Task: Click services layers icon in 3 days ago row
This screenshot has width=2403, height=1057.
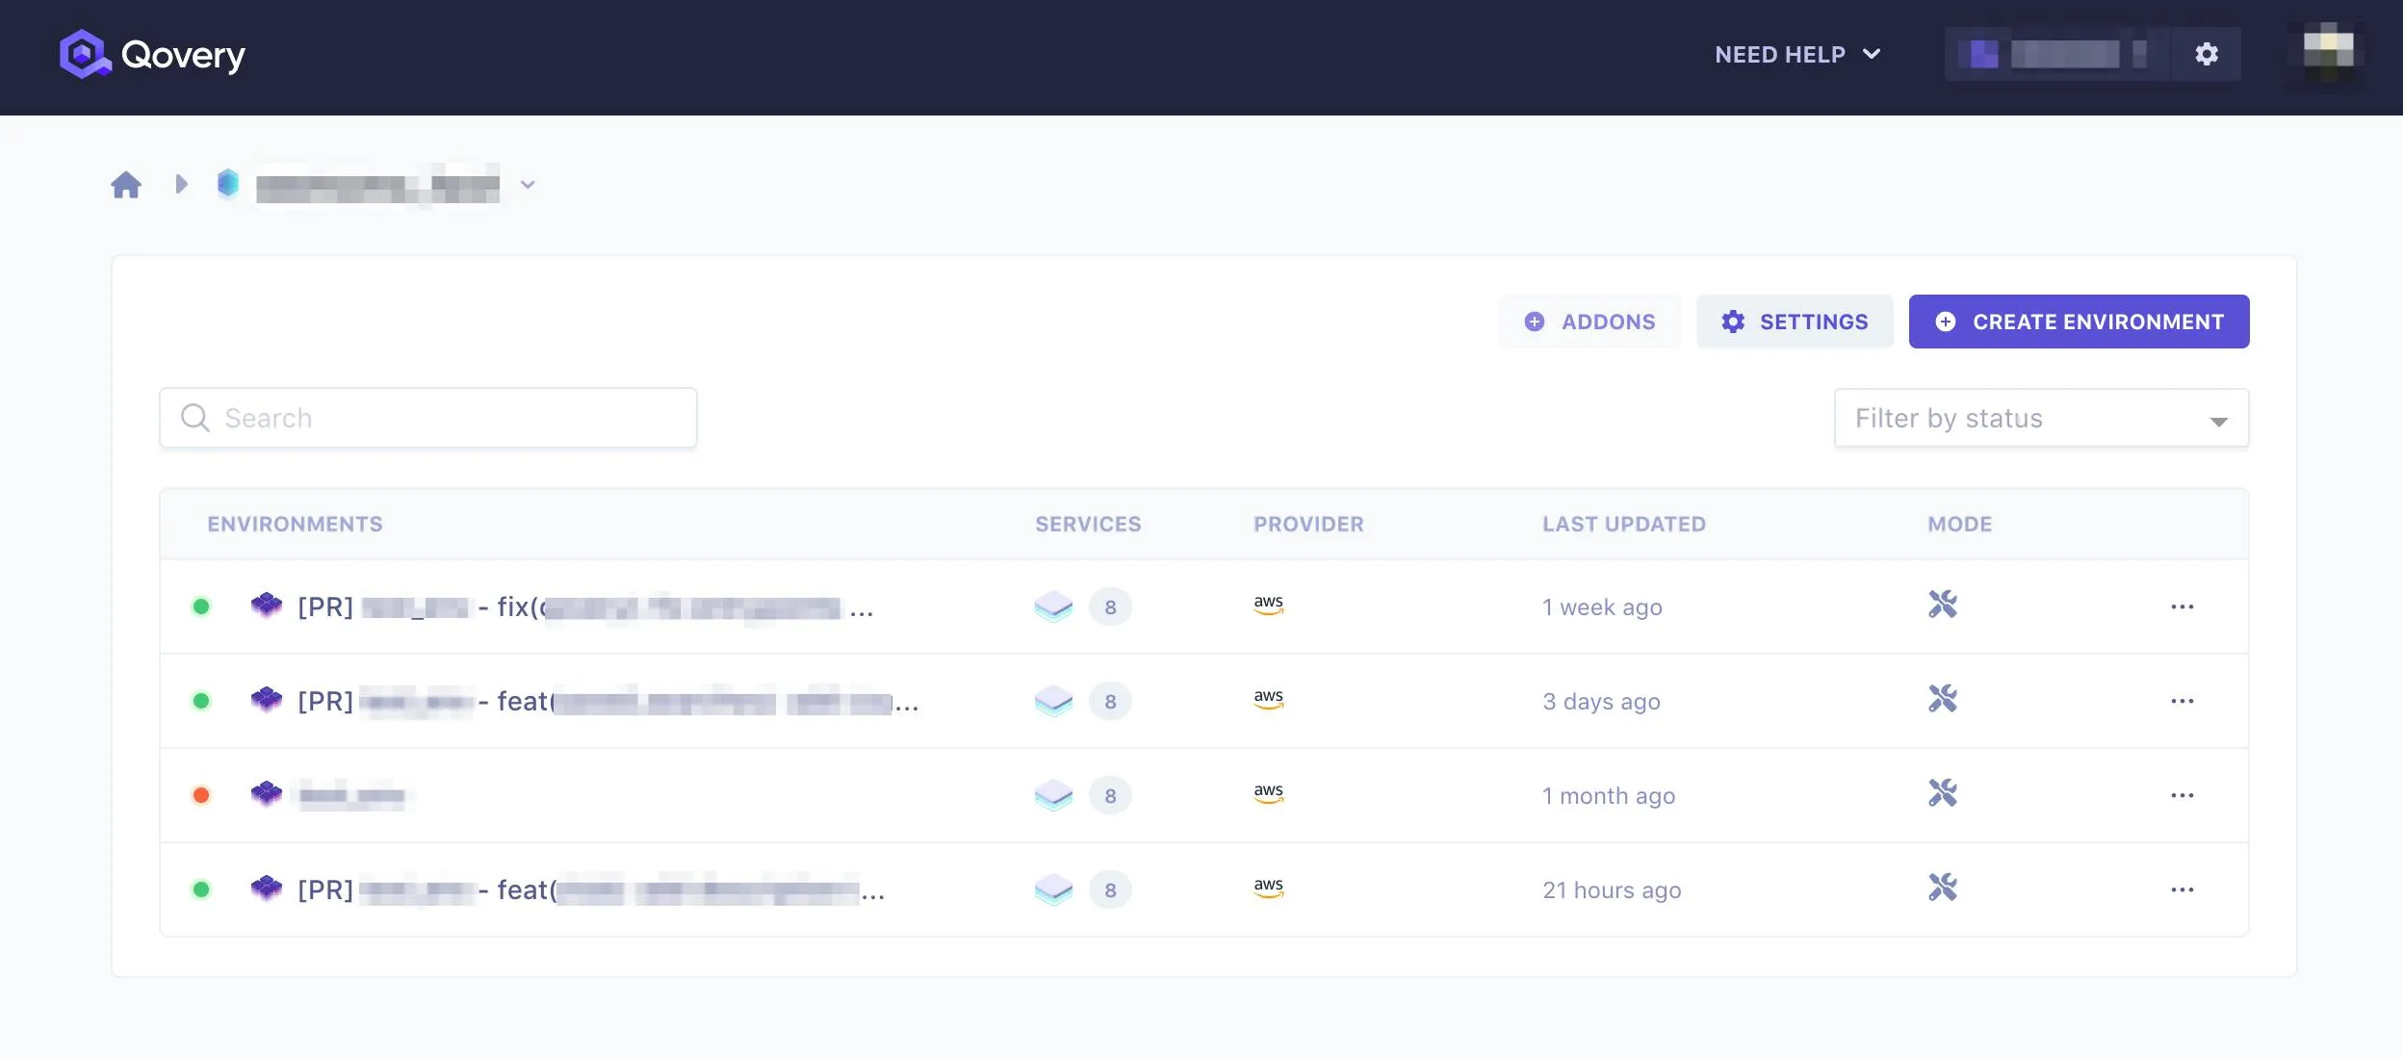Action: (1053, 701)
